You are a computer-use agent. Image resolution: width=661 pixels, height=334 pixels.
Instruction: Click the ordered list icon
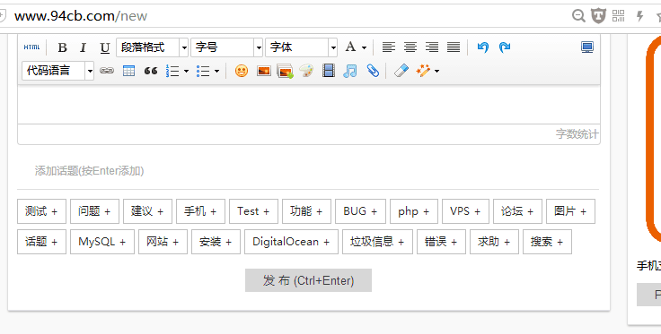coord(172,71)
